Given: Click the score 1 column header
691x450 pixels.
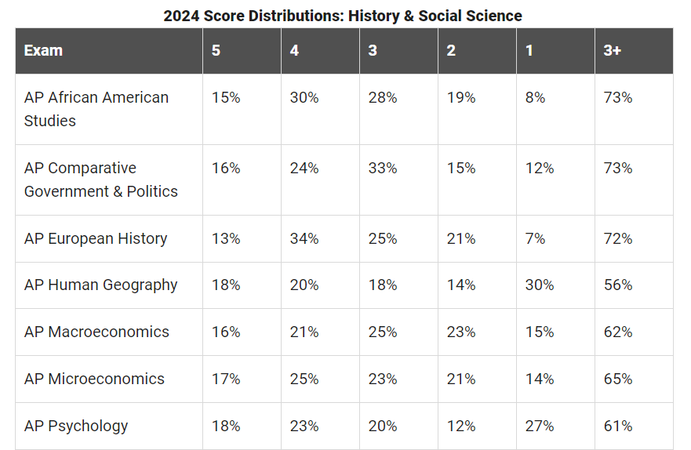Looking at the screenshot, I should coord(529,50).
